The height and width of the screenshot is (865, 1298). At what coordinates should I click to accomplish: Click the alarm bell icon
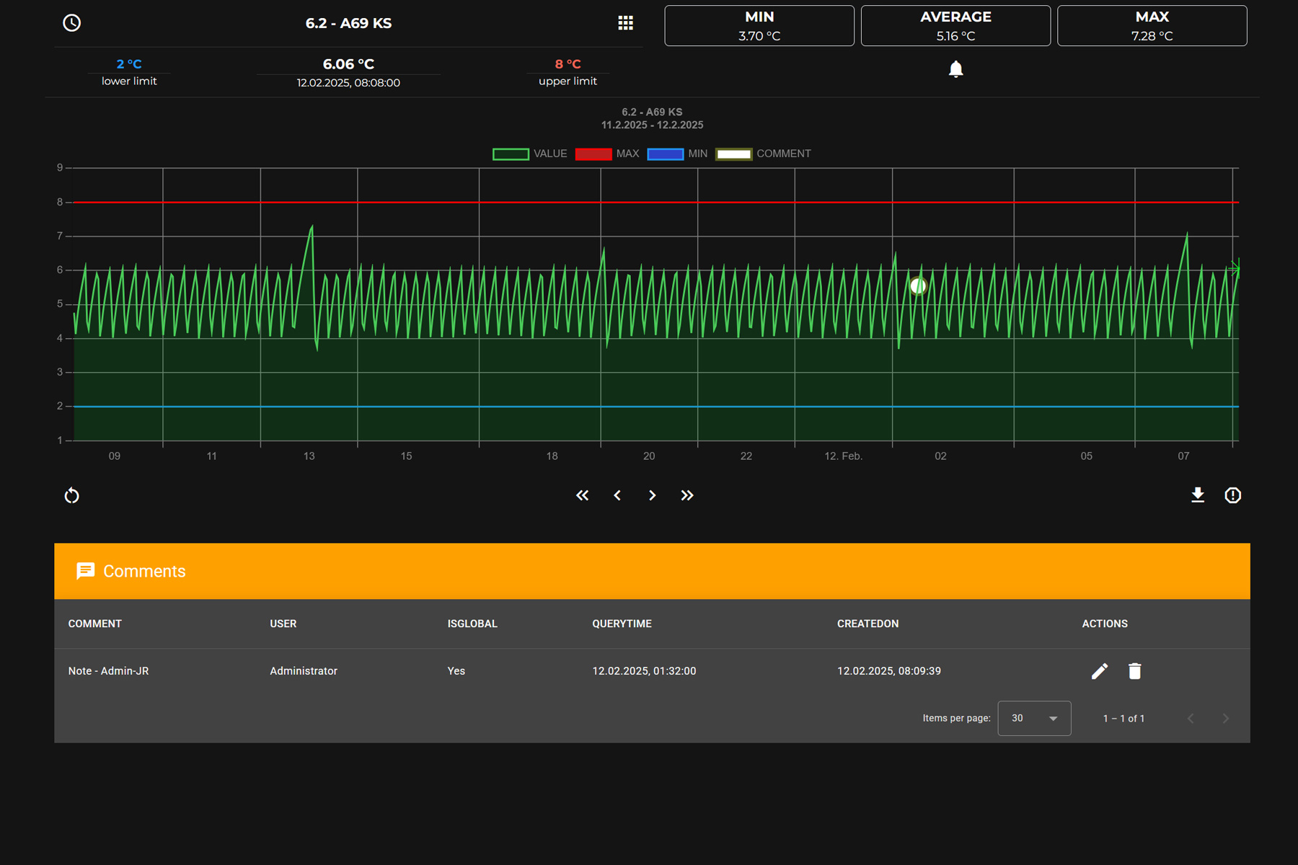[x=955, y=69]
